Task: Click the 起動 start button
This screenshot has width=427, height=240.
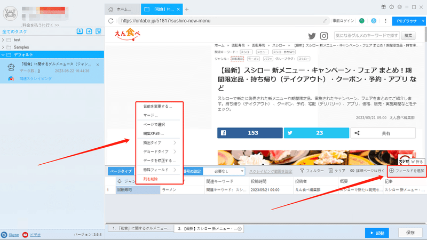Action: [377, 233]
